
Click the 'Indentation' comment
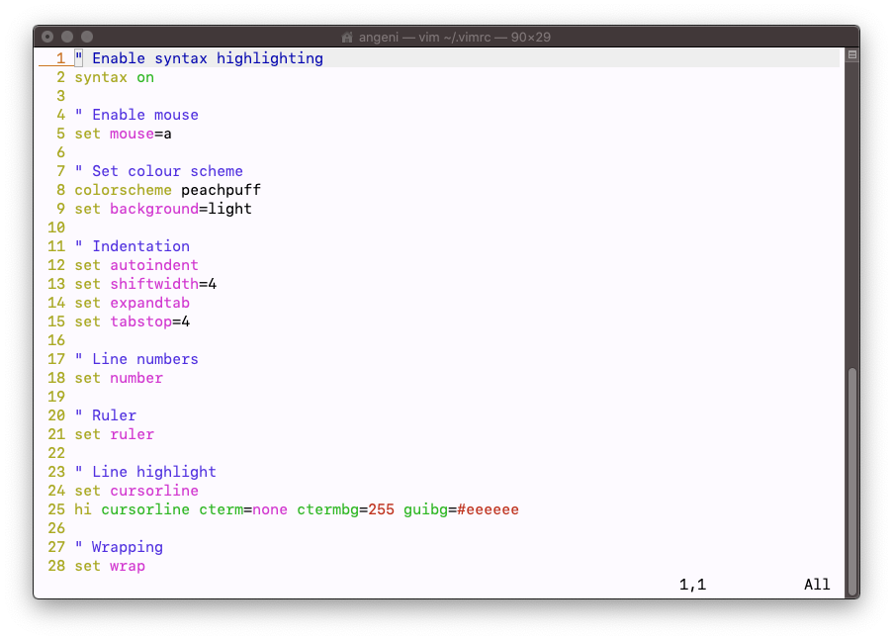click(x=133, y=246)
